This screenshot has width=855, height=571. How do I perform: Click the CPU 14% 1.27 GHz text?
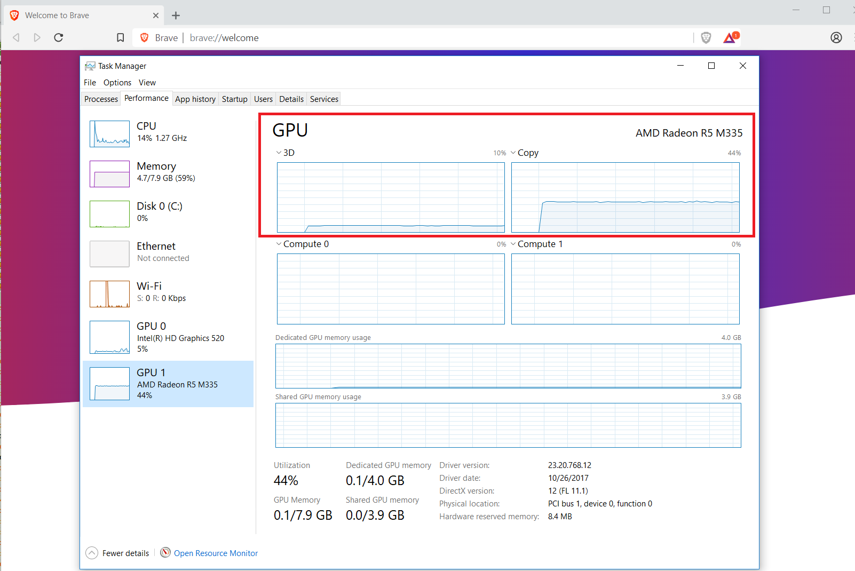click(x=162, y=138)
